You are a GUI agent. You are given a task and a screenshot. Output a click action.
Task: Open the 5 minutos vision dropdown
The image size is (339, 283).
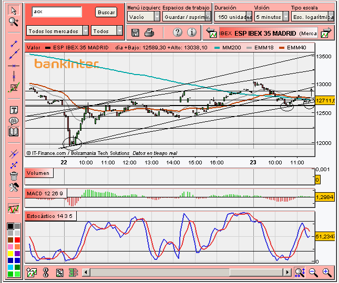[272, 17]
